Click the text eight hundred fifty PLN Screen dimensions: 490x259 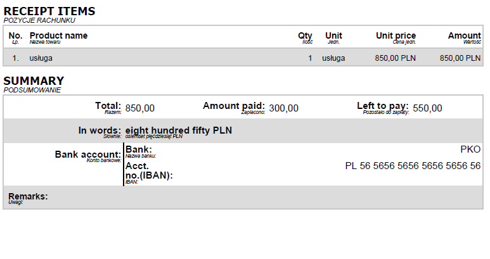tap(178, 130)
